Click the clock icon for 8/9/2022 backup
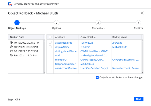Screen dimensions: 151x106 pyautogui.click(x=11, y=55)
